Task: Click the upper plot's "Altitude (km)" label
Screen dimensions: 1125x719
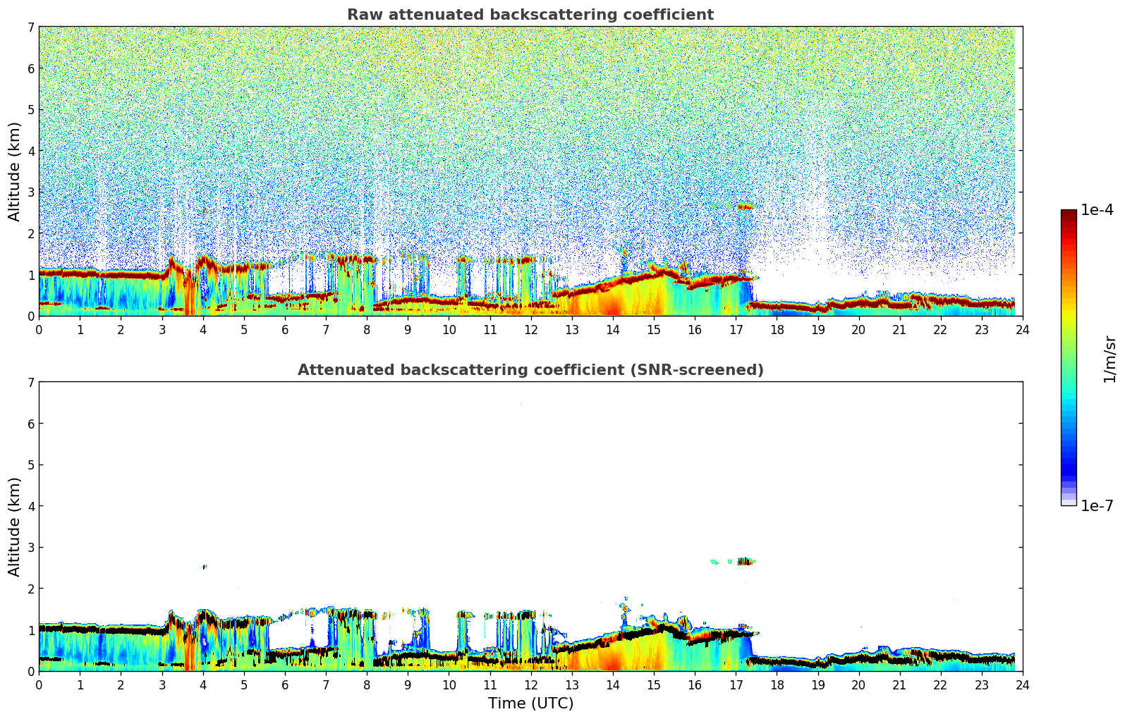Action: 15,171
